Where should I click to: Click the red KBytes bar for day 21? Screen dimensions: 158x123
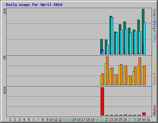click(102, 101)
